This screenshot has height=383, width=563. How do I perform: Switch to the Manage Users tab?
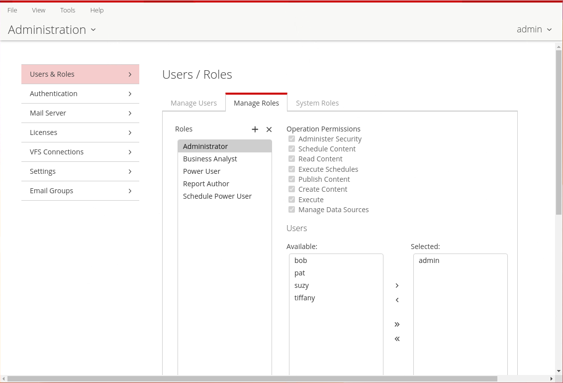(193, 103)
